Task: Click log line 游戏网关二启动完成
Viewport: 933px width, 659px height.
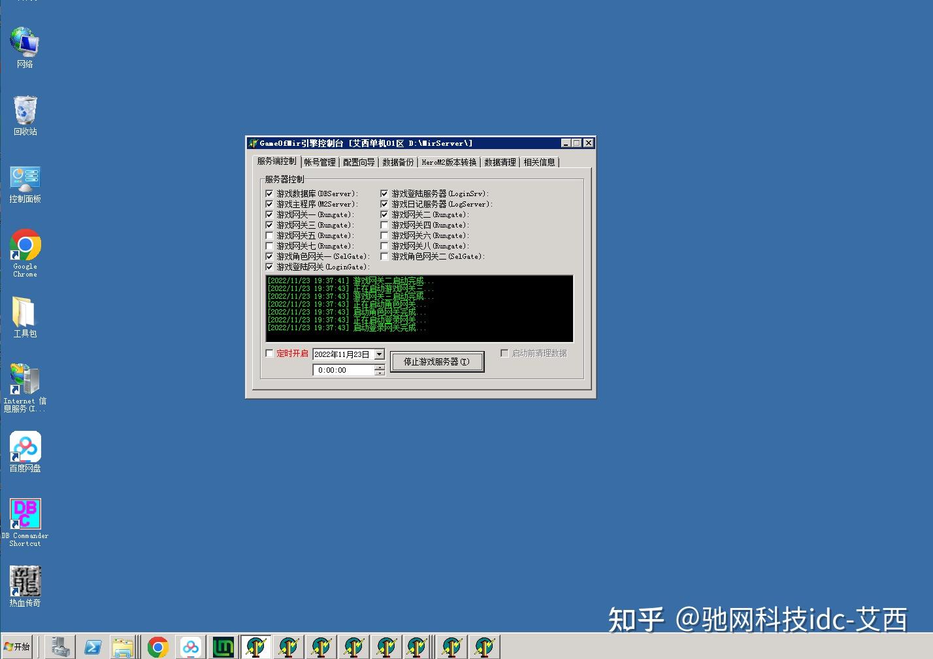Action: 350,280
